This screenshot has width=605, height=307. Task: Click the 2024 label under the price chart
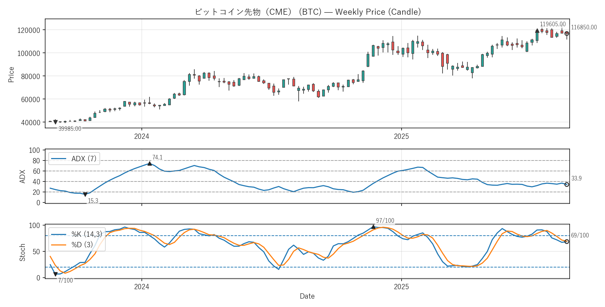[141, 136]
